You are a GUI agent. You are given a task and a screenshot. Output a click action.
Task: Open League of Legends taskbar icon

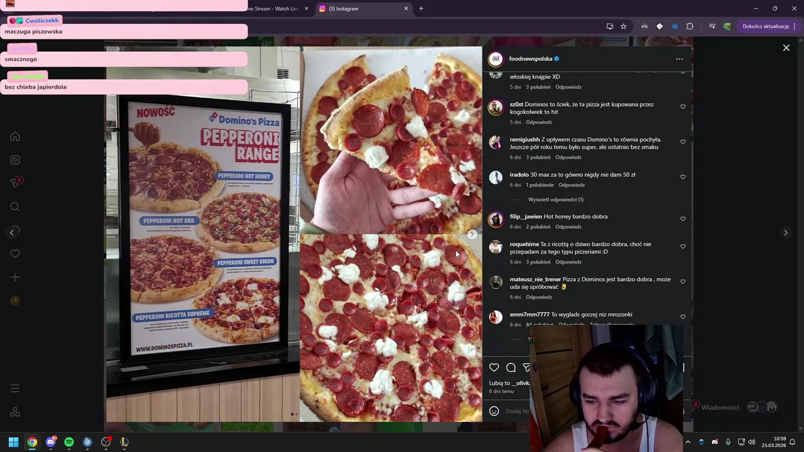point(124,442)
